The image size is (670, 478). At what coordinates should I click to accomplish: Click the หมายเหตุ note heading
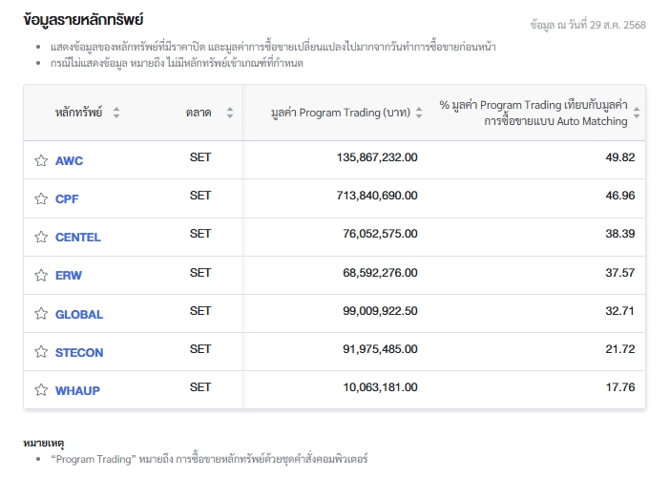44,443
